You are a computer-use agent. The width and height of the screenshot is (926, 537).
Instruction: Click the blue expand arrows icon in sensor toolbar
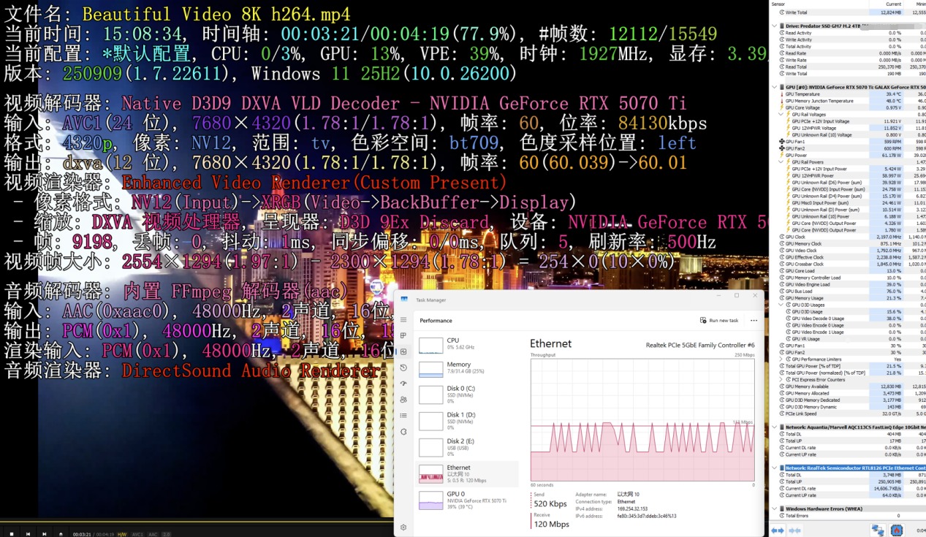click(778, 530)
